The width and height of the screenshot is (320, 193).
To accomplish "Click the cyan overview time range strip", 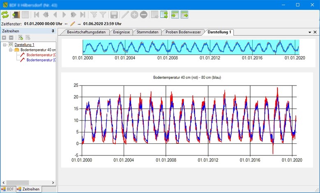I will point(191,47).
